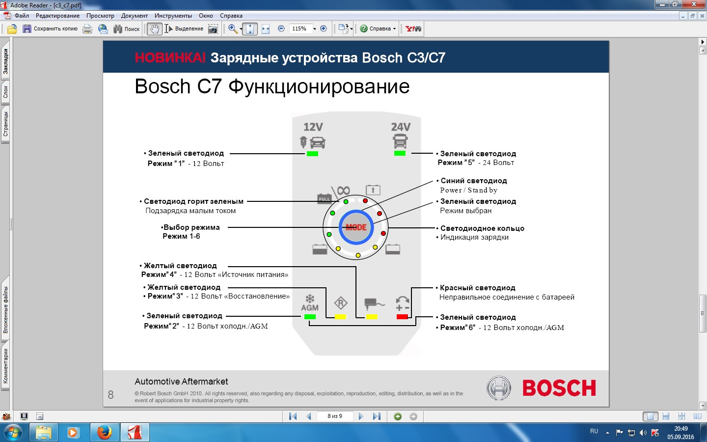Print the document using the printer icon
This screenshot has width=707, height=442.
pyautogui.click(x=87, y=29)
